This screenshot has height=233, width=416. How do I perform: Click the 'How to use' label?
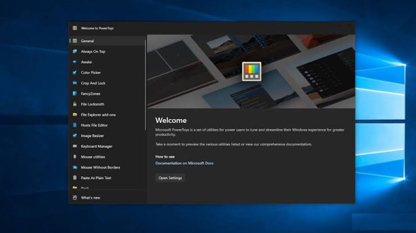[165, 156]
